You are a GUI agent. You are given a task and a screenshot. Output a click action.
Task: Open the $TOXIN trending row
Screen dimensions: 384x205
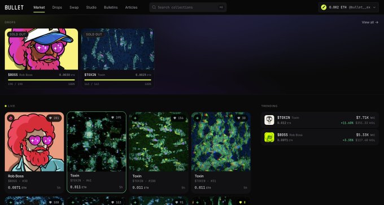[x=320, y=120]
